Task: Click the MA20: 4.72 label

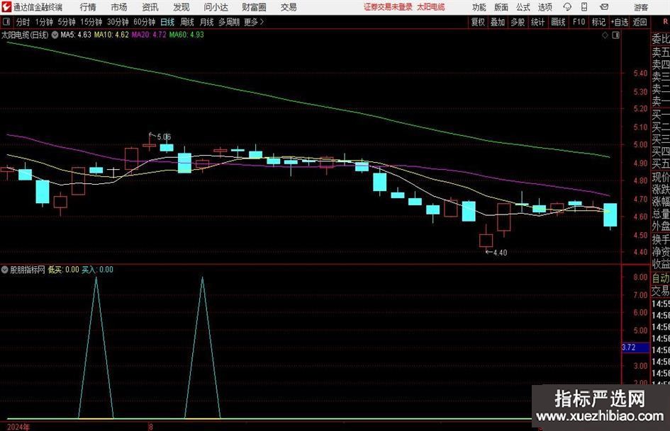Action: point(149,35)
